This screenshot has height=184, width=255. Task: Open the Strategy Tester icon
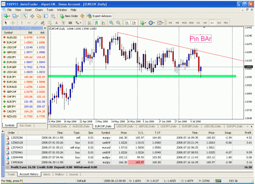pos(53,16)
